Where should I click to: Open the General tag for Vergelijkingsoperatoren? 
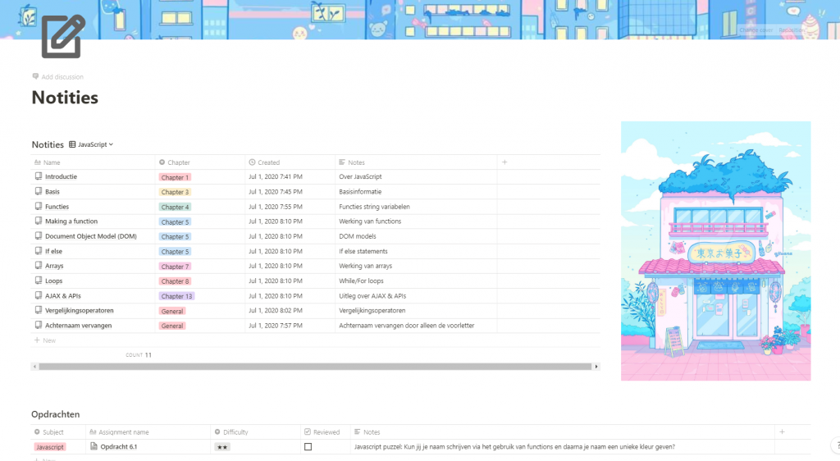tap(172, 311)
